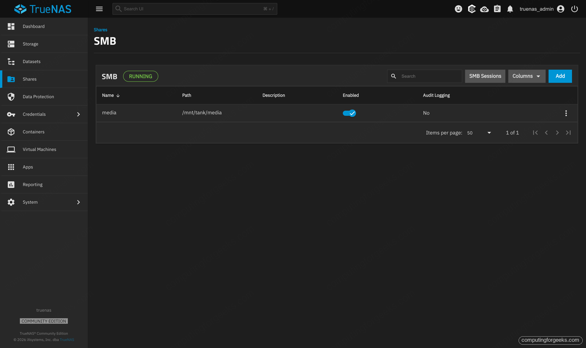Viewport: 586px width, 348px height.
Task: Click the Enabled column header
Action: point(351,95)
